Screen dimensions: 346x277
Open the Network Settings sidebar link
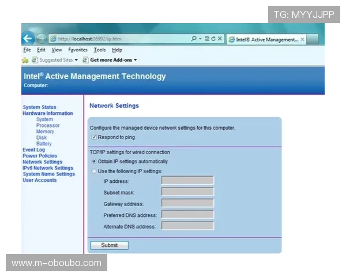coord(42,162)
